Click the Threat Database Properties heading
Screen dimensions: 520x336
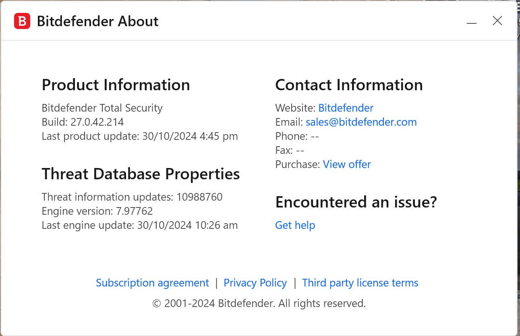pos(141,174)
